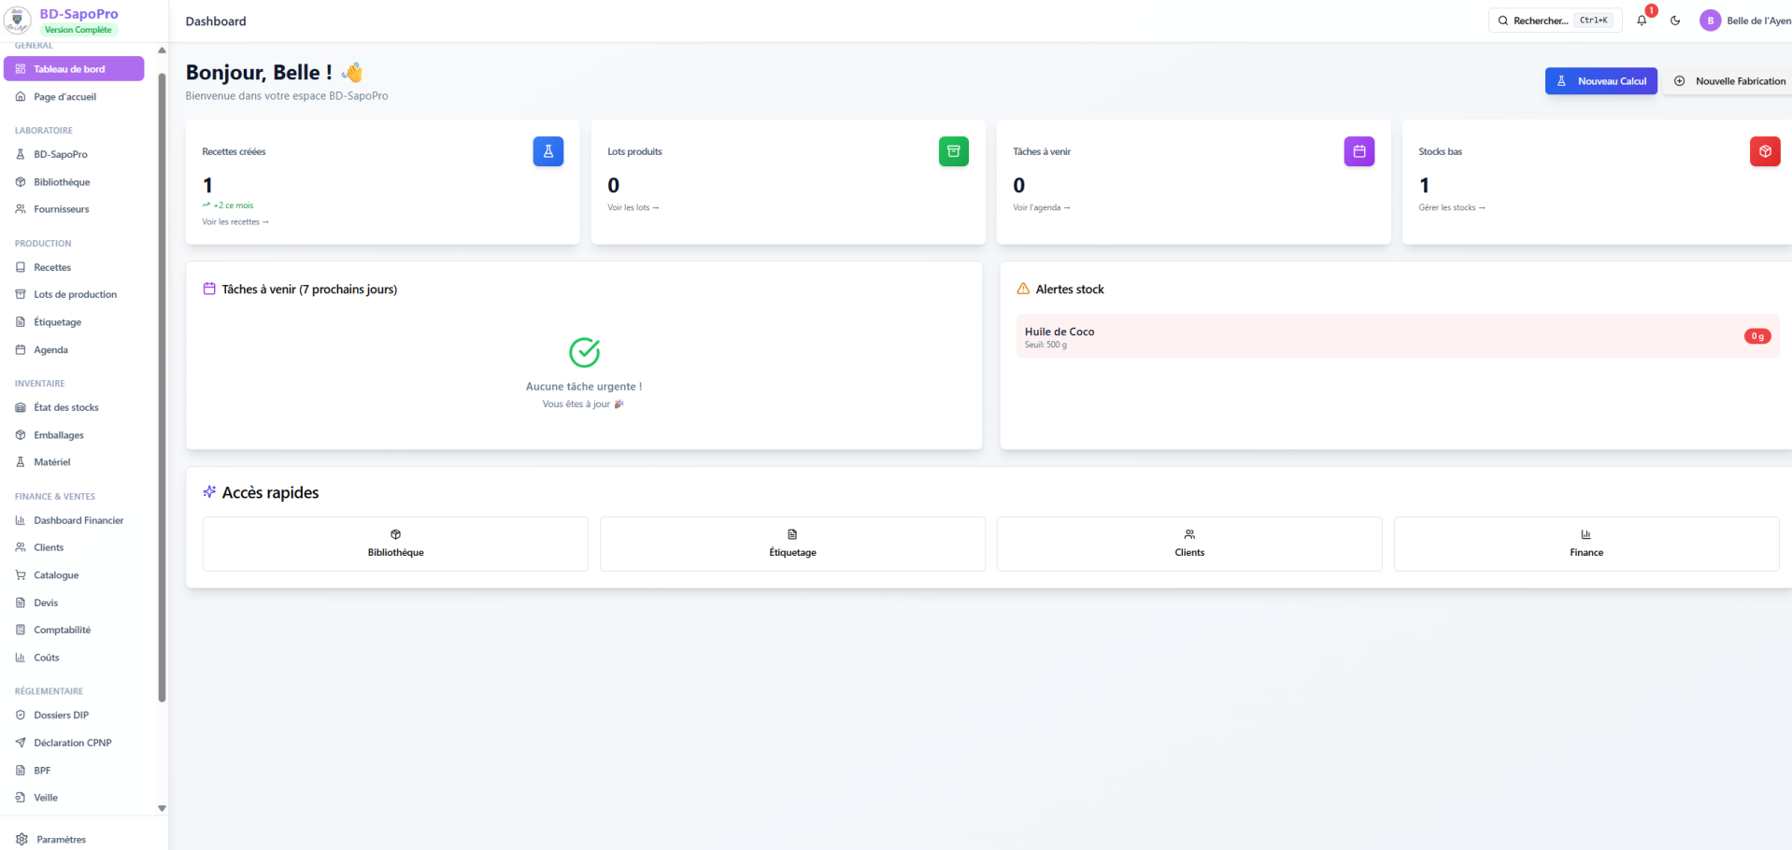Click the Rechercher search field
The width and height of the screenshot is (1792, 850).
tap(1556, 21)
